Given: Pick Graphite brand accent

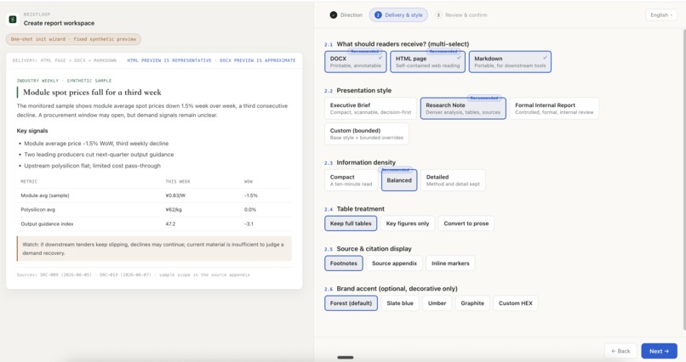Looking at the screenshot, I should pyautogui.click(x=472, y=303).
